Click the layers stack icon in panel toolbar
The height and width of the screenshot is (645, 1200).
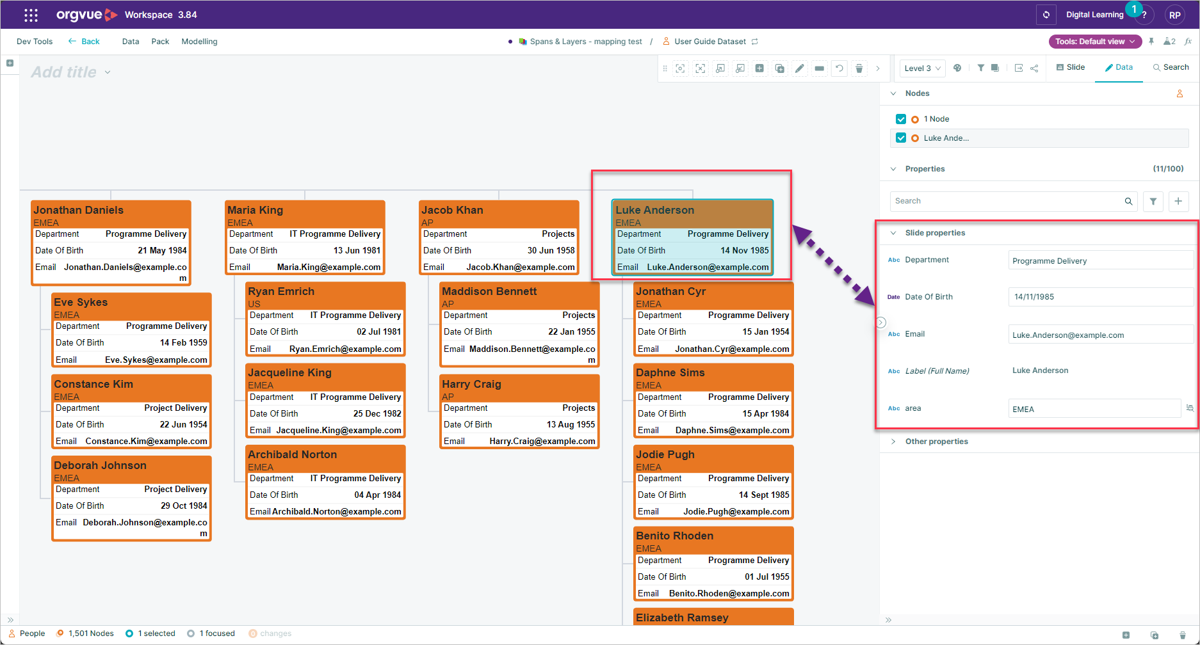(x=995, y=68)
